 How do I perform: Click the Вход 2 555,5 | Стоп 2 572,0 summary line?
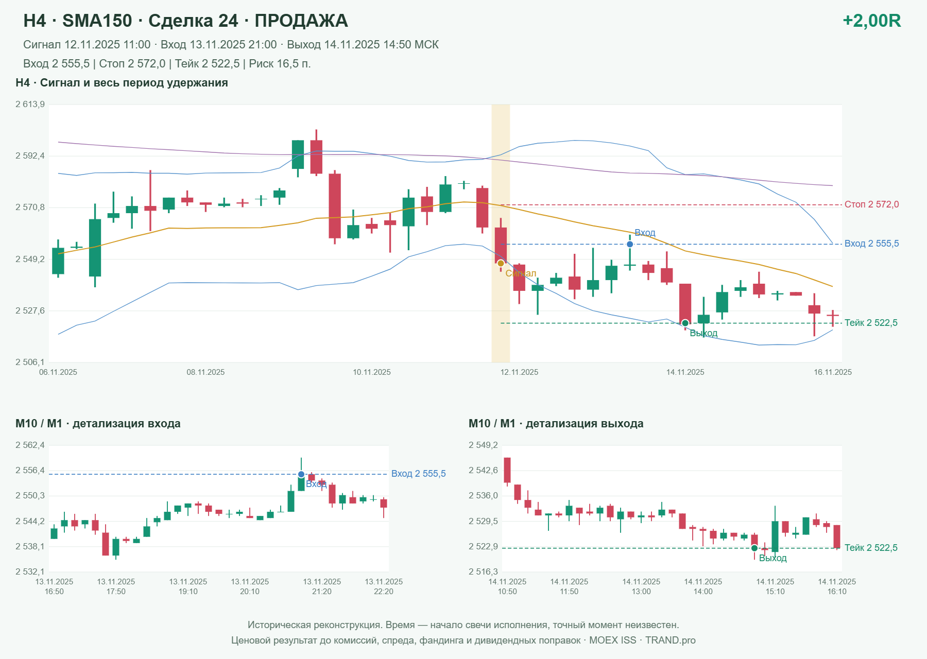click(x=167, y=64)
